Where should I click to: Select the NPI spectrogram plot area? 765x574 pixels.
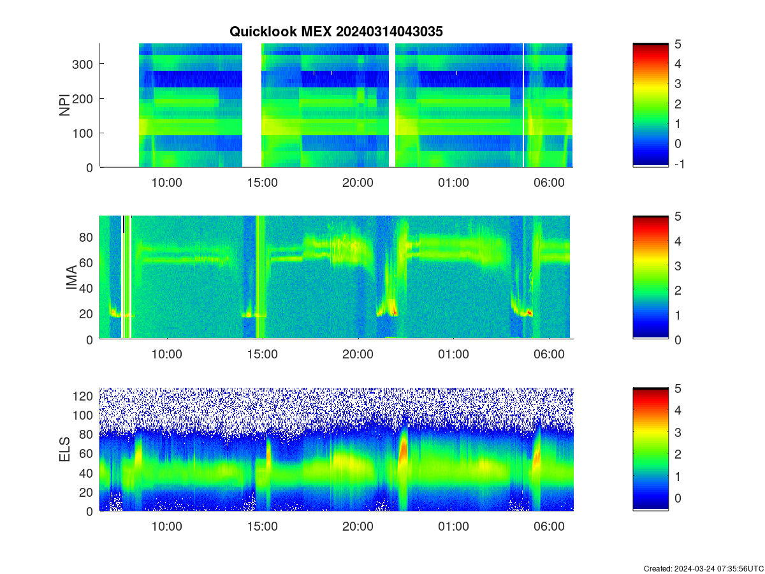[336, 105]
